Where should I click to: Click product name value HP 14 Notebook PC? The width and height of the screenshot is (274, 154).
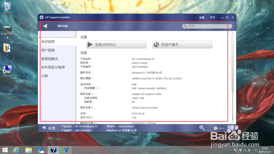click(143, 59)
